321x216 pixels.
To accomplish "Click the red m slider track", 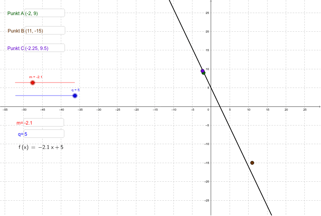I will pos(45,83).
